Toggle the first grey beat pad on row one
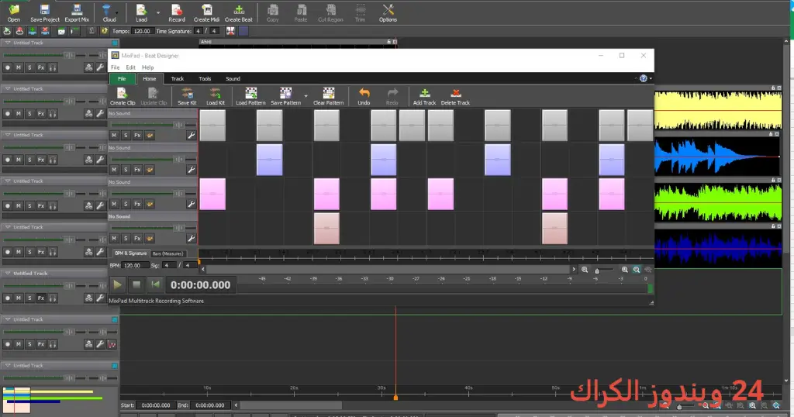 pyautogui.click(x=212, y=125)
